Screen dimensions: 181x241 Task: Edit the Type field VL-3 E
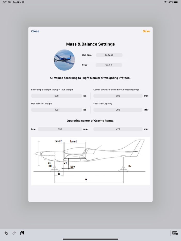109,65
